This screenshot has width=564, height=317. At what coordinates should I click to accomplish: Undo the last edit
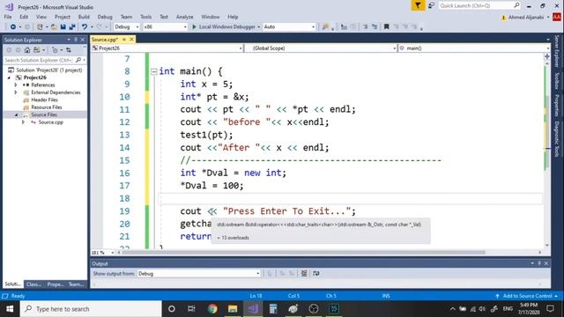[x=85, y=27]
